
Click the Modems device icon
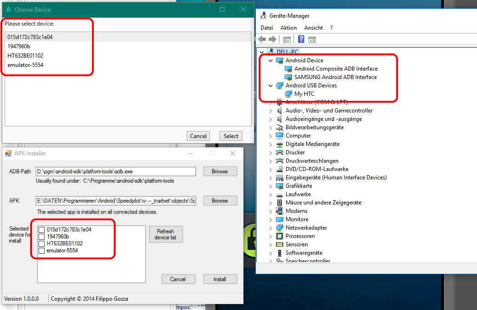281,211
